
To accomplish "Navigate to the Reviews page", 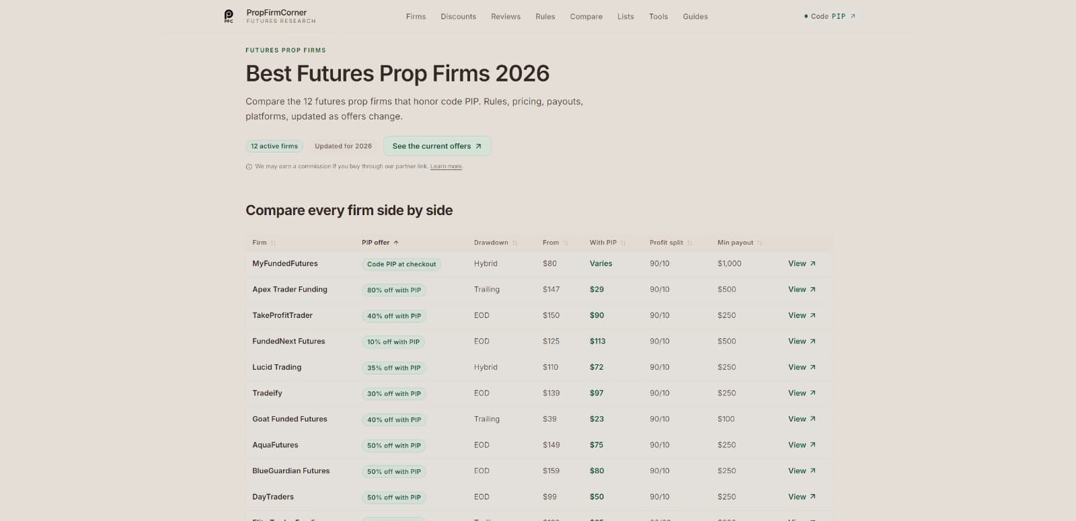I will (x=505, y=16).
